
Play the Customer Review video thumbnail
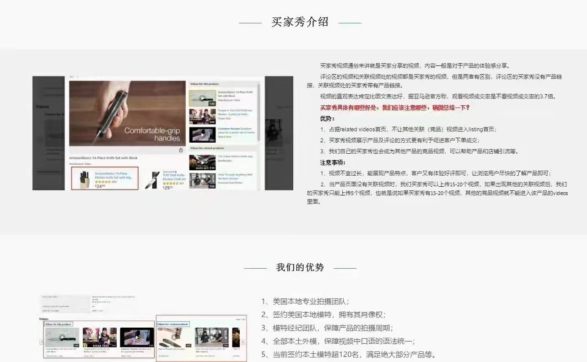point(204,134)
